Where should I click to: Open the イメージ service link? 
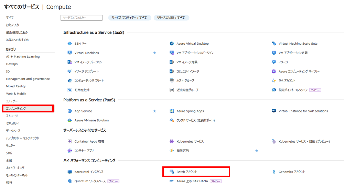point(283,62)
